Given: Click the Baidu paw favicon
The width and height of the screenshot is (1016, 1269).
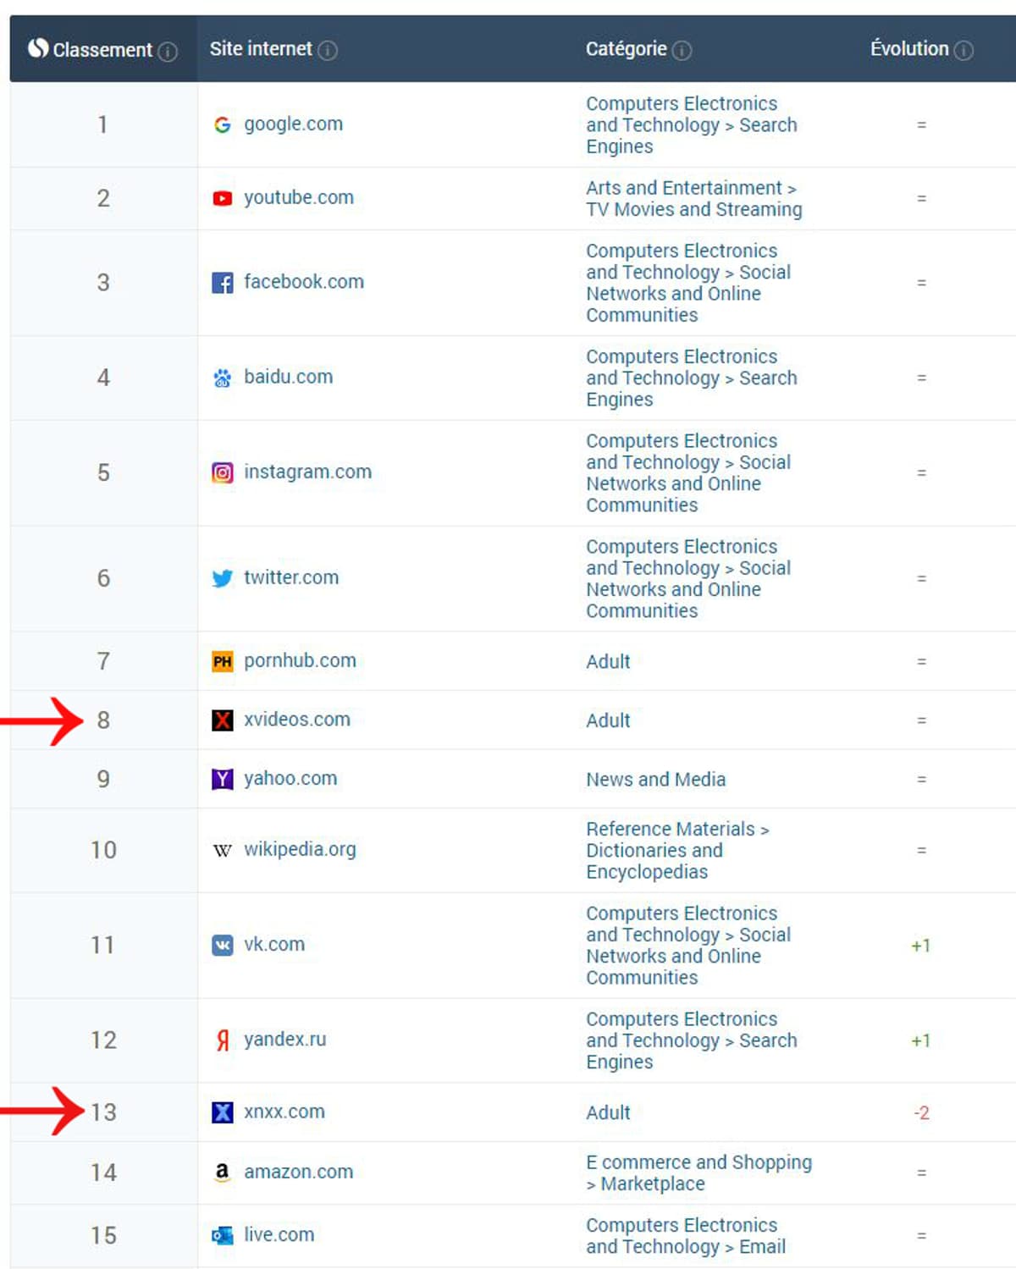Looking at the screenshot, I should (x=222, y=378).
